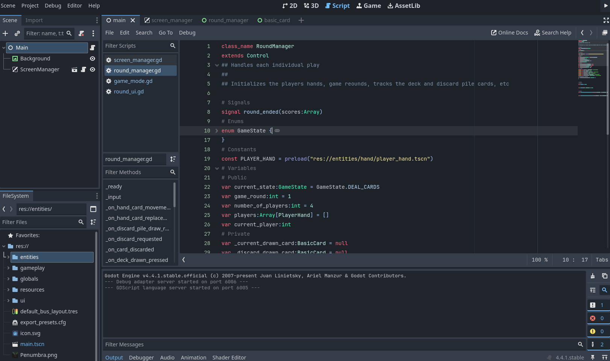
Task: Hide the Background node
Action: pos(93,59)
